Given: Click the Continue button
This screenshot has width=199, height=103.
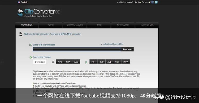Looking at the screenshot, I should tap(127, 49).
